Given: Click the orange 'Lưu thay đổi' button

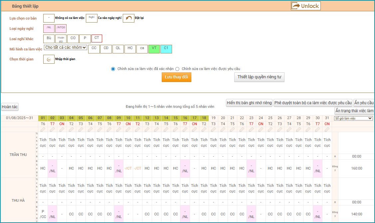Looking at the screenshot, I should pyautogui.click(x=176, y=77).
